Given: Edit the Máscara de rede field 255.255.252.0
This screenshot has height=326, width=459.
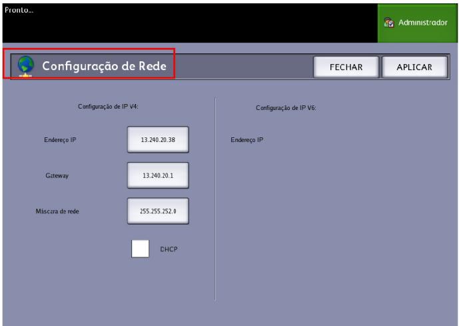Looking at the screenshot, I should pyautogui.click(x=158, y=211).
